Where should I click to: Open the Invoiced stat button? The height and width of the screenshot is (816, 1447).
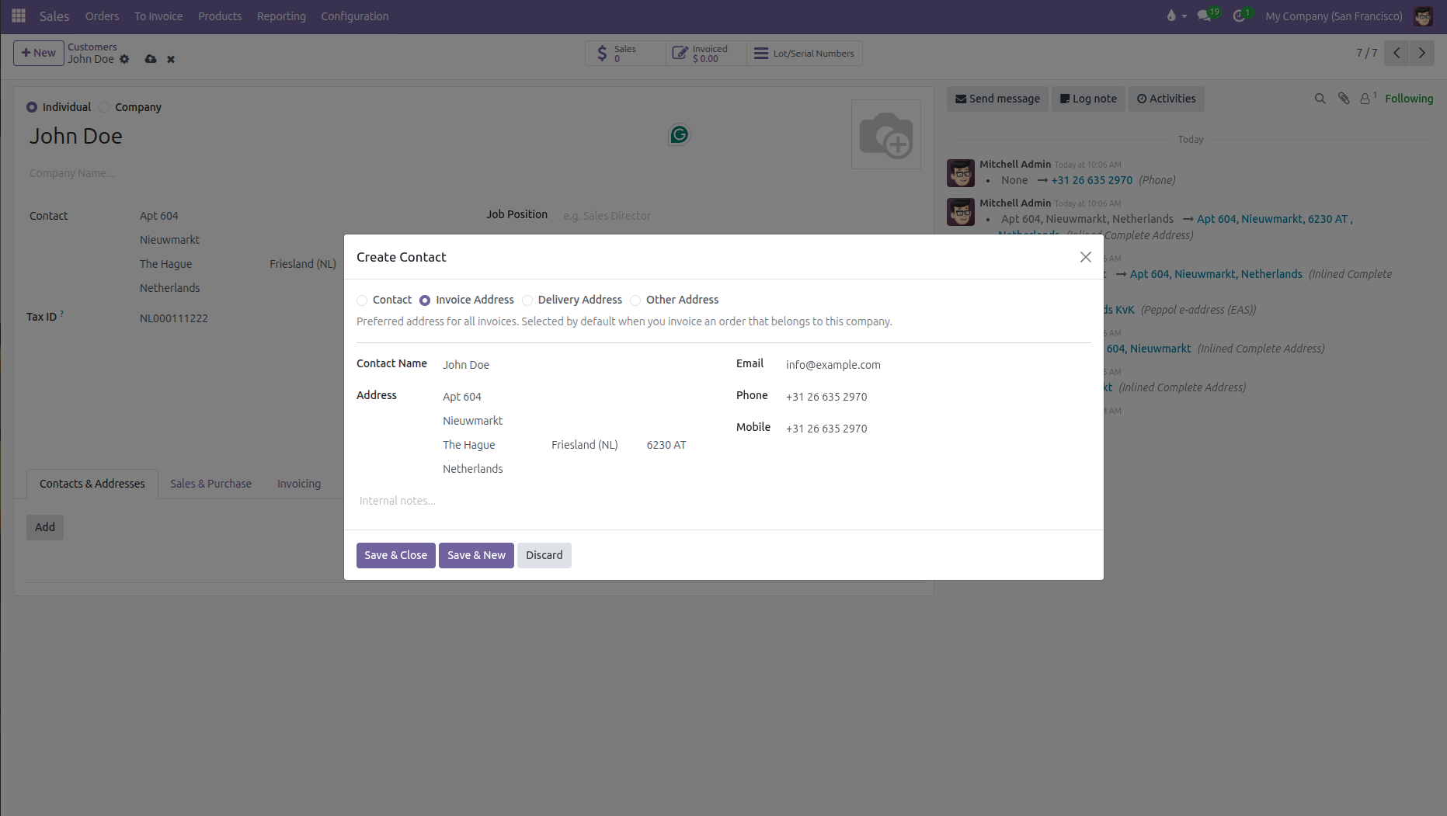pyautogui.click(x=706, y=53)
